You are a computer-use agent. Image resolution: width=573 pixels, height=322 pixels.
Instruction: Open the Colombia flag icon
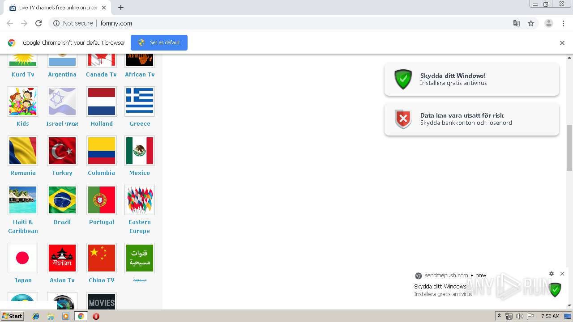pyautogui.click(x=102, y=151)
